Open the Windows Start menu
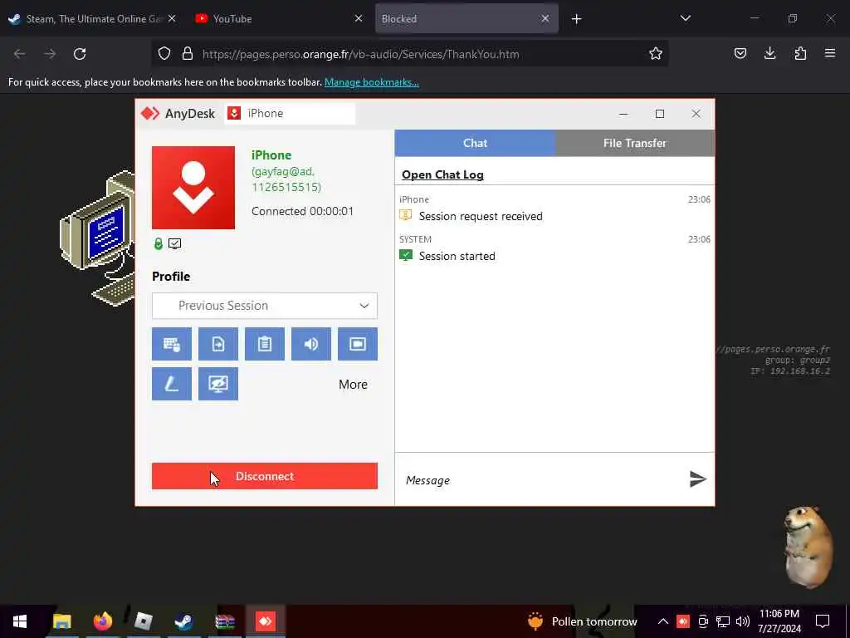Image resolution: width=850 pixels, height=638 pixels. click(x=20, y=621)
